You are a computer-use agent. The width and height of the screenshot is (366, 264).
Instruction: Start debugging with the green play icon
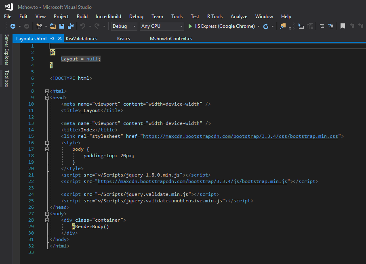tap(190, 26)
